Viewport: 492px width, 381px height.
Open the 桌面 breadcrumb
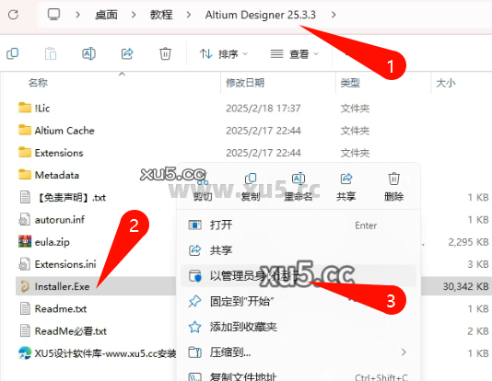106,15
